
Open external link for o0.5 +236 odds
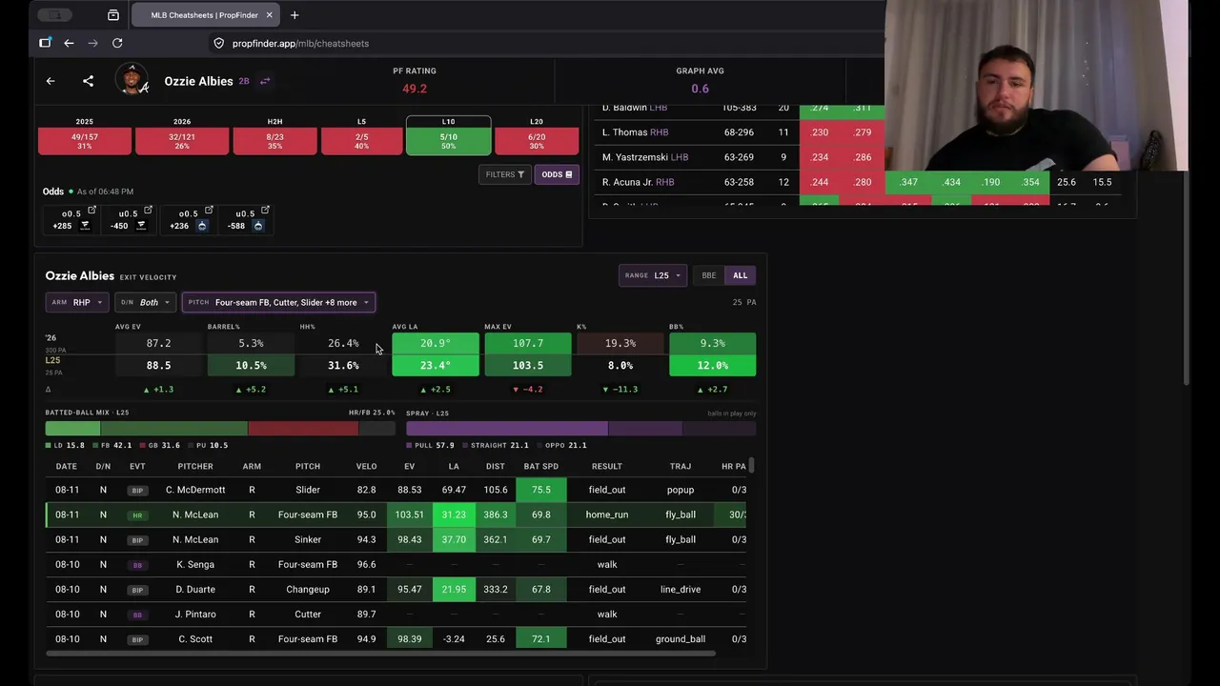209,211
